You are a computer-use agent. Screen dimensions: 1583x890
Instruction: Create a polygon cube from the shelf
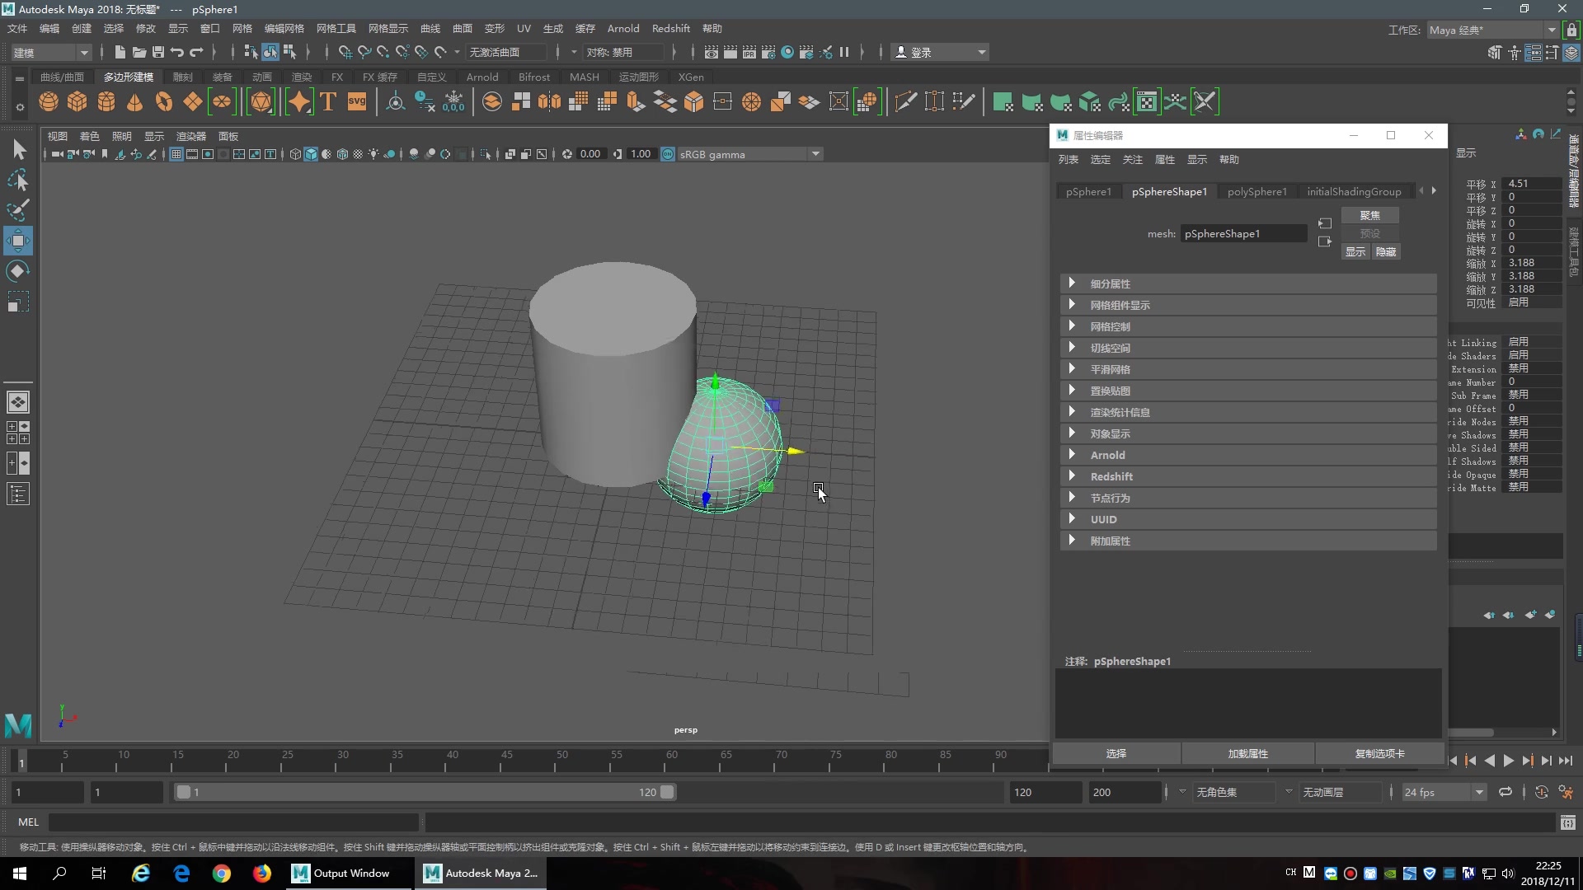click(x=78, y=102)
